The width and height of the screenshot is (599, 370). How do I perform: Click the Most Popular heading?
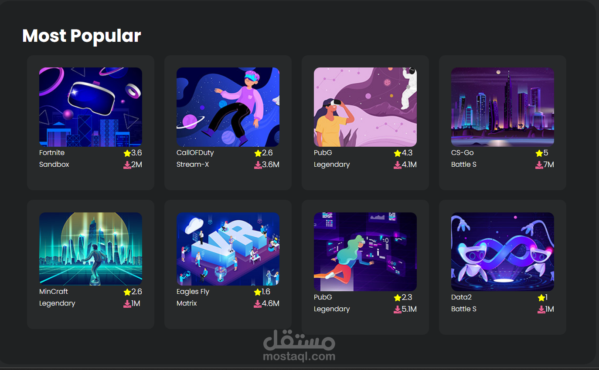coord(82,36)
